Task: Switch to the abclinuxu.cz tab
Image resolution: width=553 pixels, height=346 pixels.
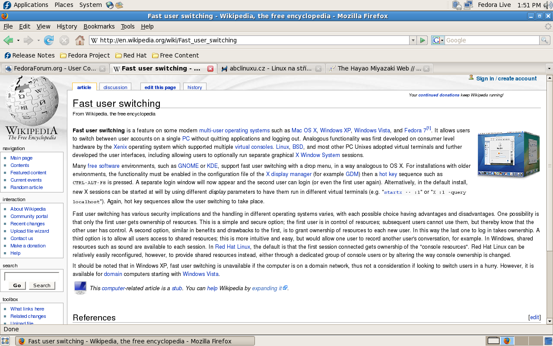Action: [x=271, y=68]
